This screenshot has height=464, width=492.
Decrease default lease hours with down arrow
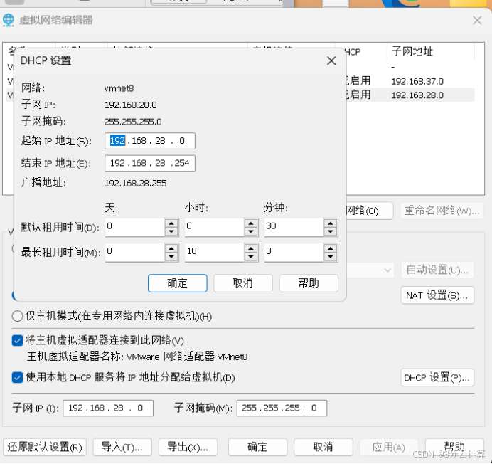coord(250,232)
